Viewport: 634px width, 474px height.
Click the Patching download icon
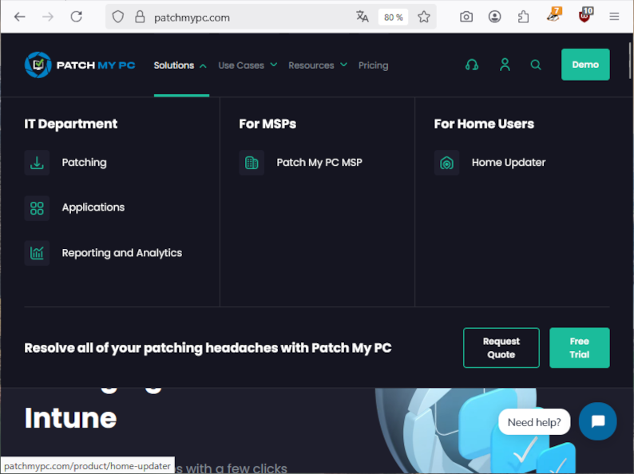(x=37, y=163)
